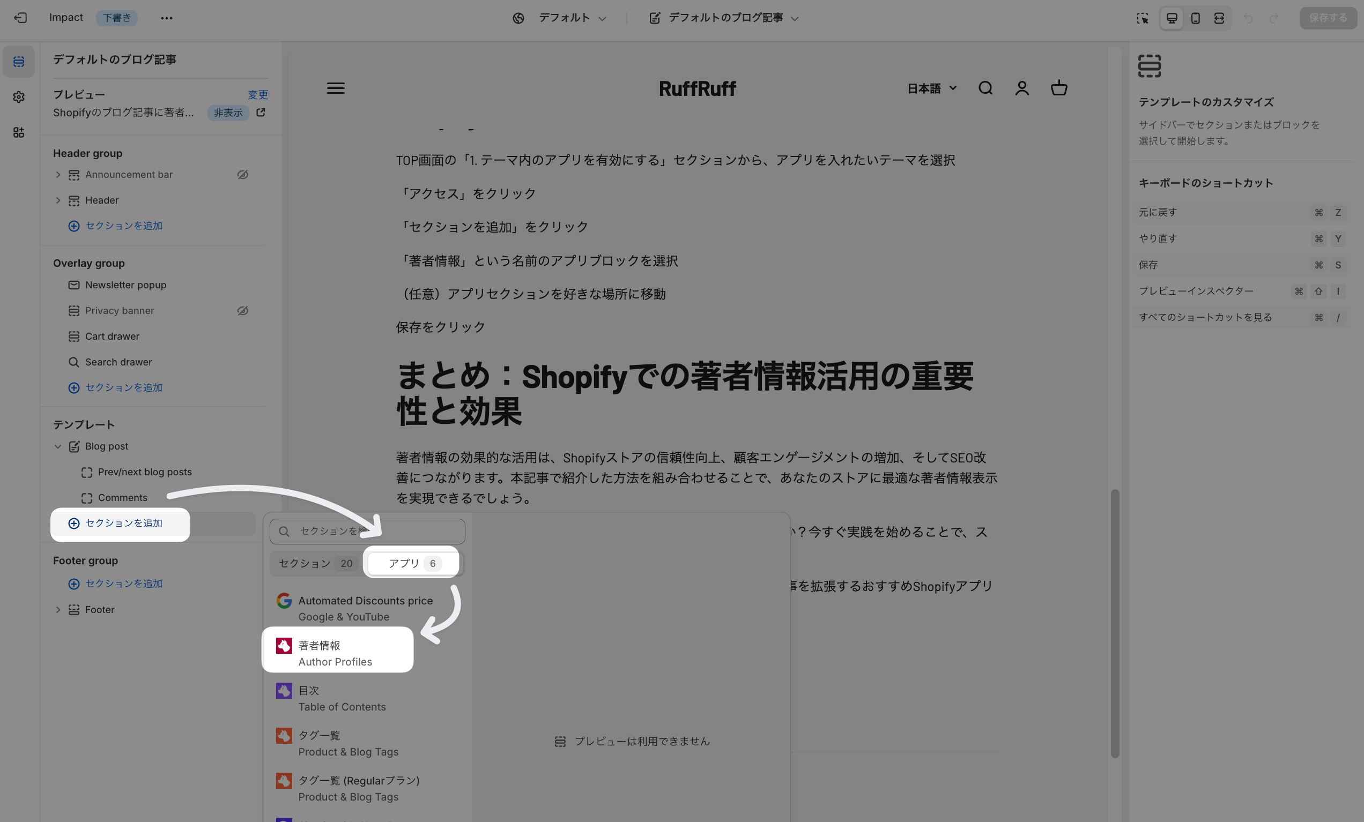Open the Sections panel icon
This screenshot has width=1364, height=822.
tap(19, 62)
